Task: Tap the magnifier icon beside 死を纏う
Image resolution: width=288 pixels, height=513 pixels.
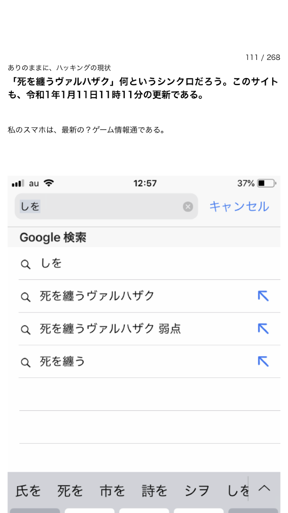Action: coord(26,362)
